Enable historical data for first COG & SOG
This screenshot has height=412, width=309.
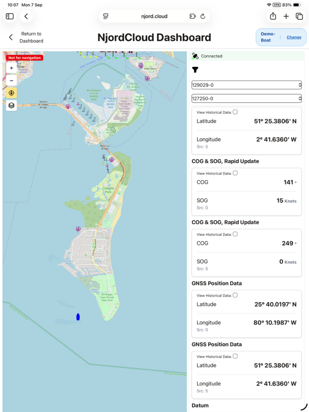tap(235, 173)
